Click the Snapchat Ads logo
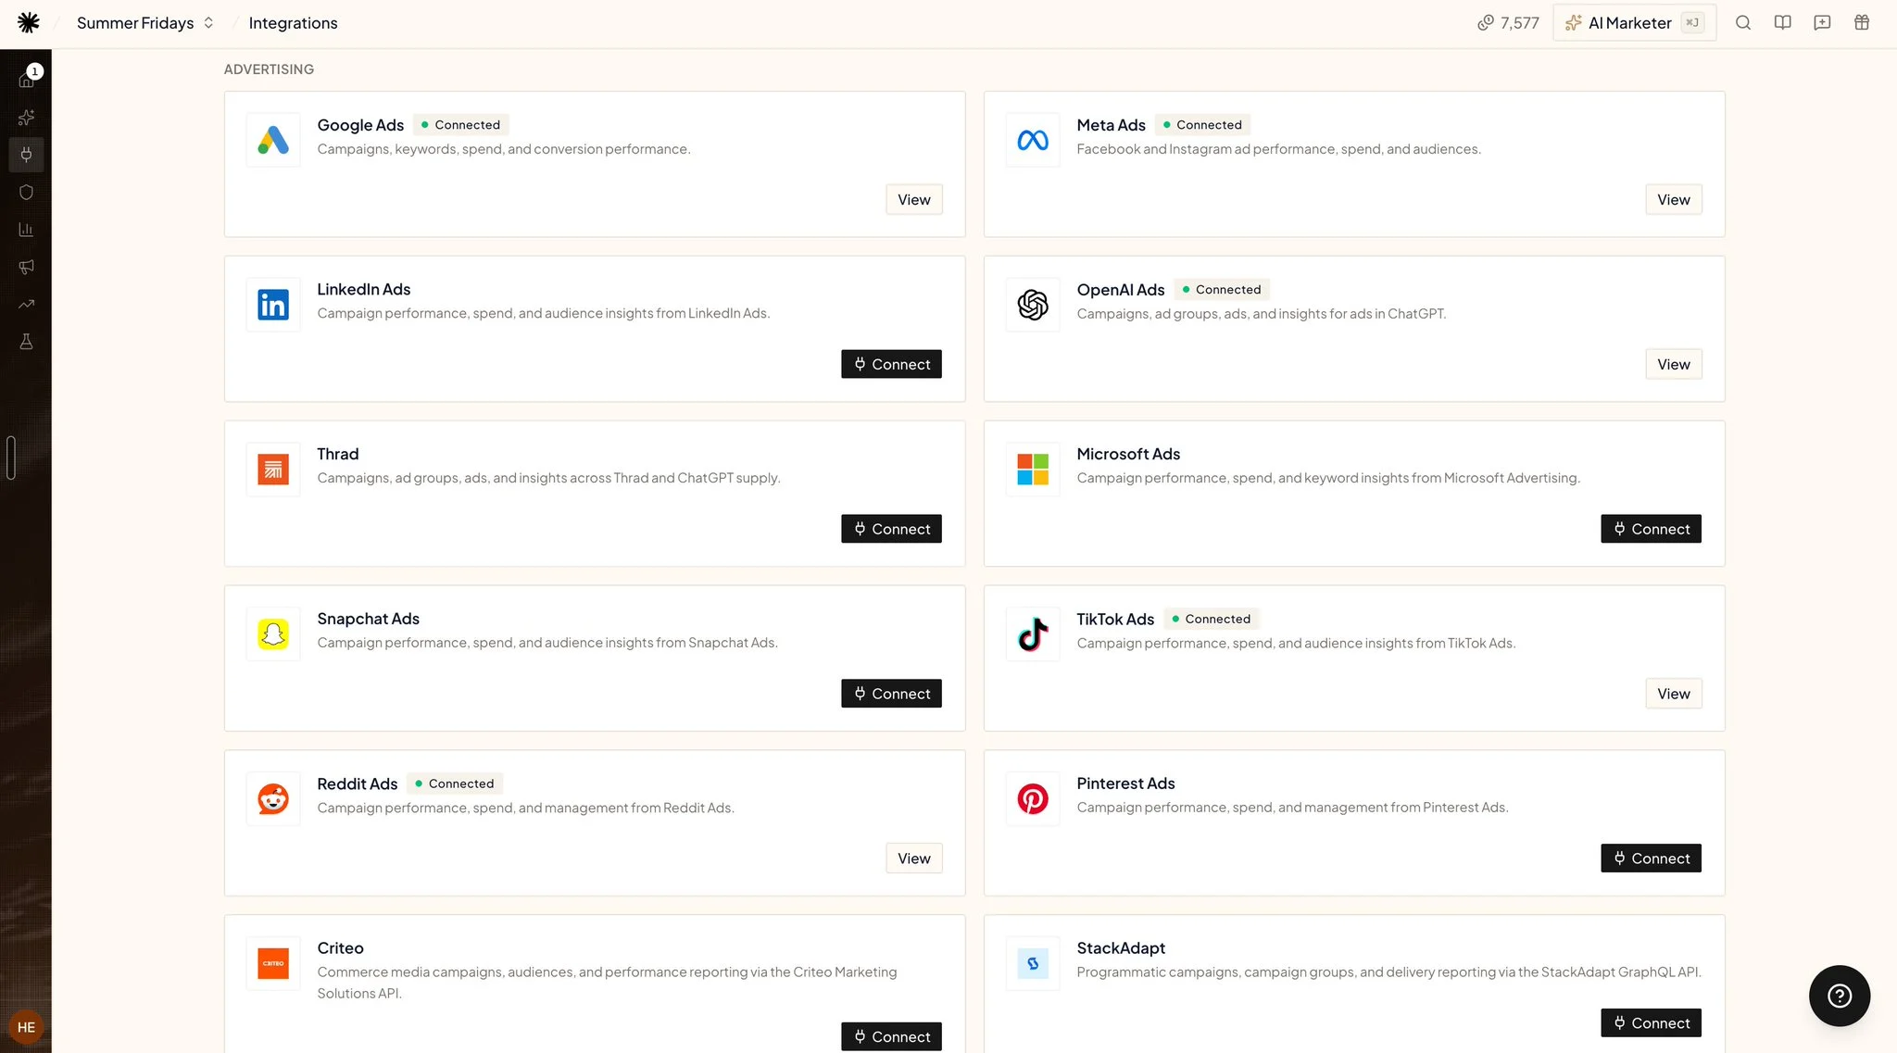The width and height of the screenshot is (1897, 1053). pos(273,634)
